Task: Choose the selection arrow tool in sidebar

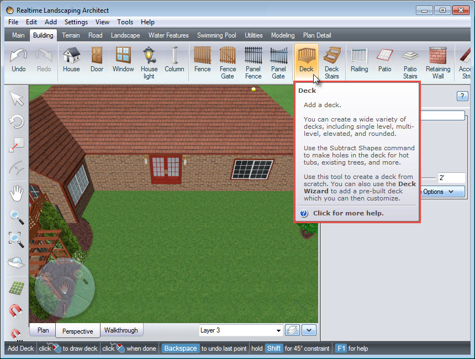Action: coord(17,99)
